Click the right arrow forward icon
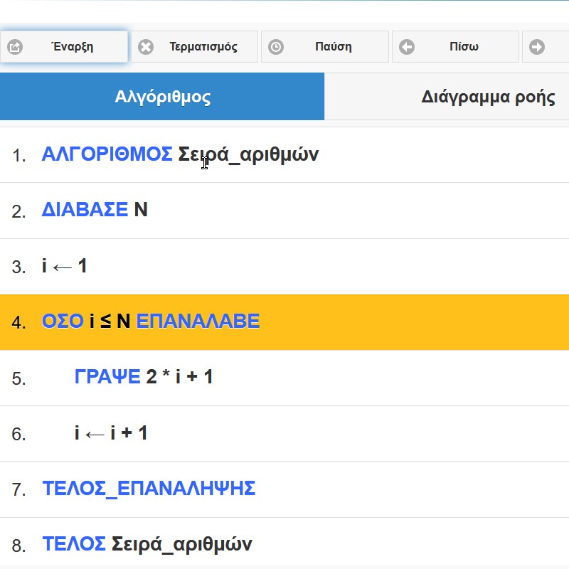The image size is (569, 569). pos(537,47)
